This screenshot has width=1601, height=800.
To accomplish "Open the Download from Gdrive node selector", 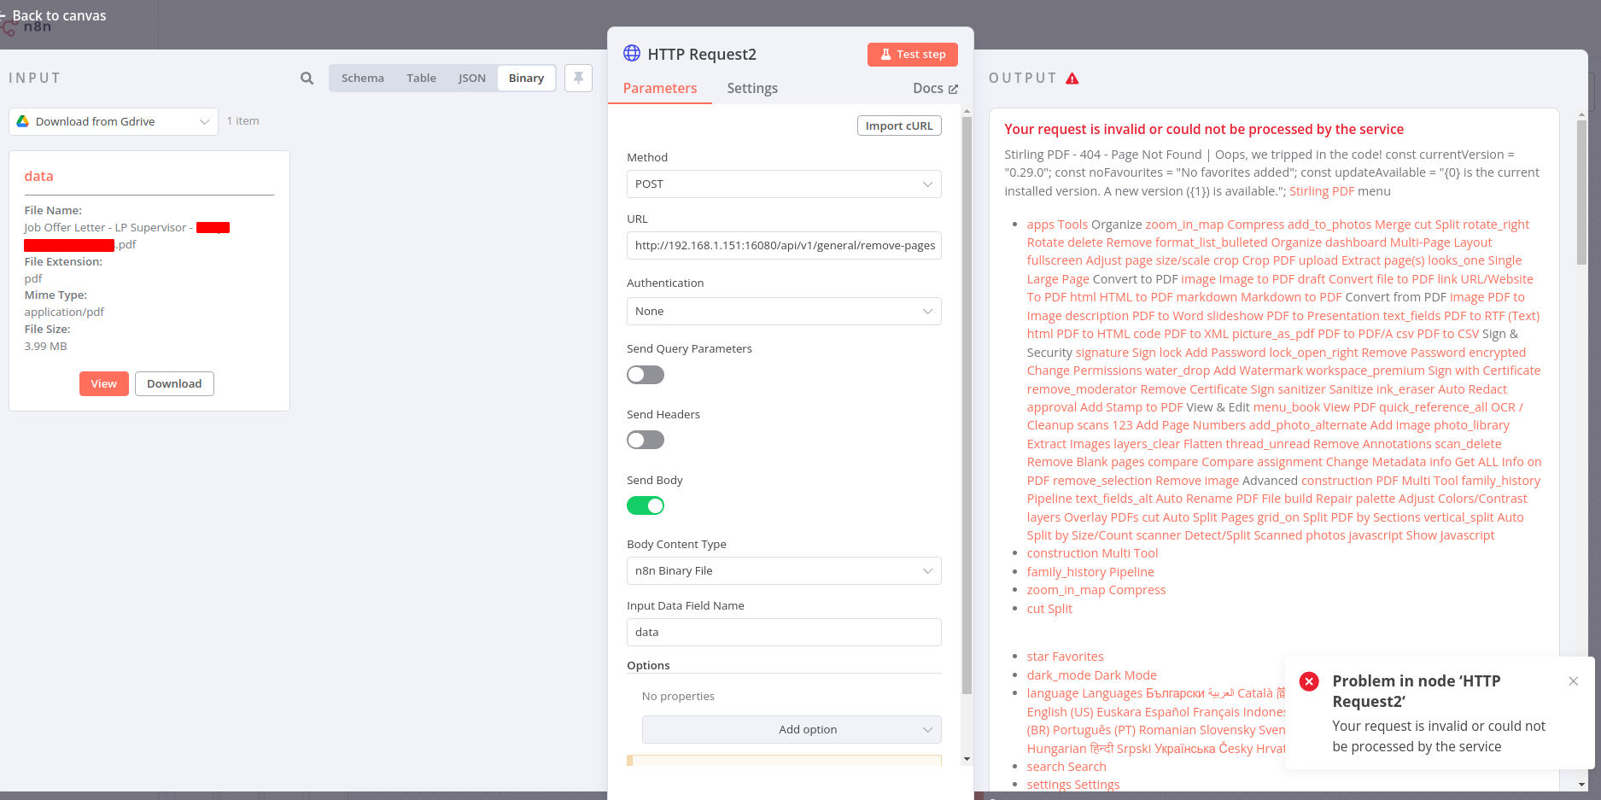I will (114, 121).
